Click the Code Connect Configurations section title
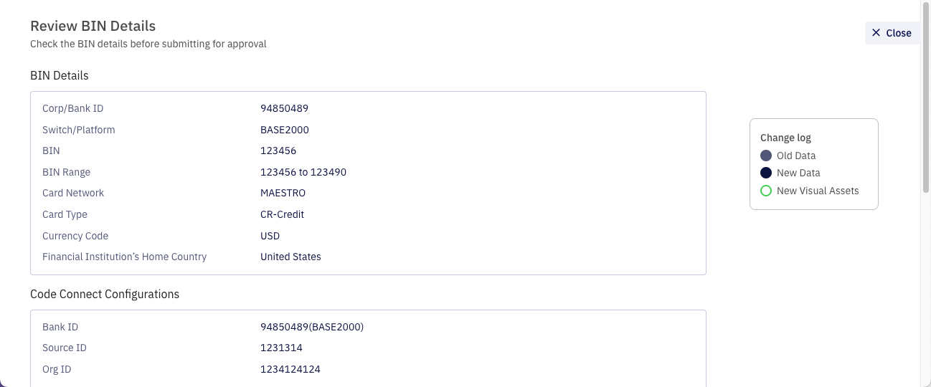Screen dimensions: 931x387 click(105, 294)
